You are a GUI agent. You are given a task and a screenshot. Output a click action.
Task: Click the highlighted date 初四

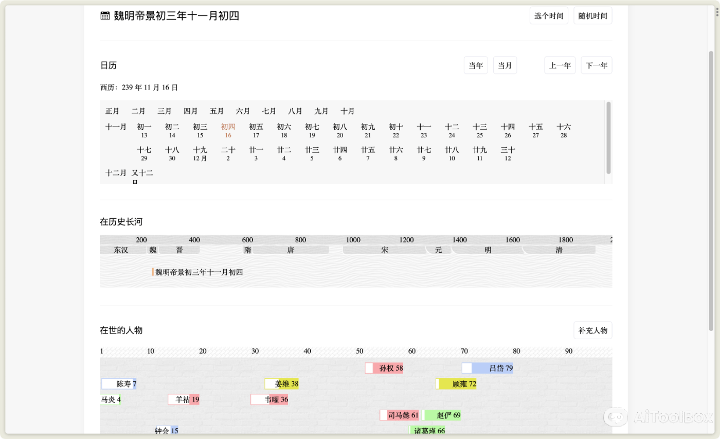228,130
